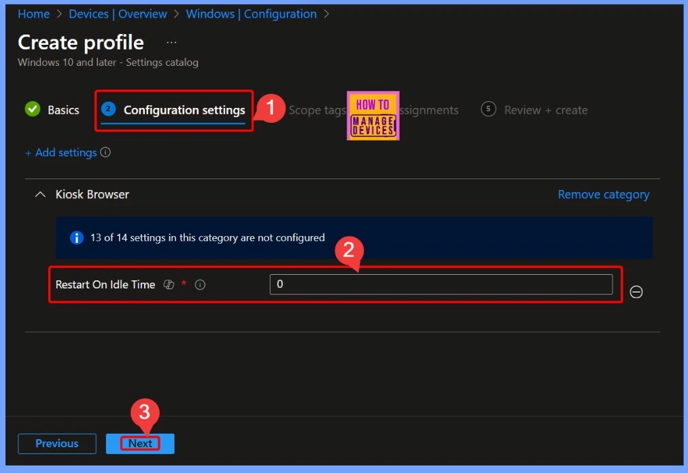Viewport: 688px width, 473px height.
Task: Click the green Basics checkmark icon
Action: tap(32, 109)
